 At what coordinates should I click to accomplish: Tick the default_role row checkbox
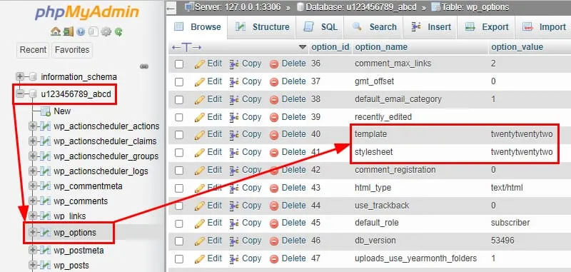coord(179,223)
